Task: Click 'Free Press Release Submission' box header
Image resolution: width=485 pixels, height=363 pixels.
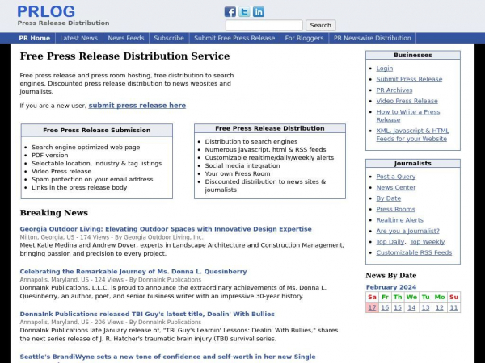Action: [x=96, y=130]
